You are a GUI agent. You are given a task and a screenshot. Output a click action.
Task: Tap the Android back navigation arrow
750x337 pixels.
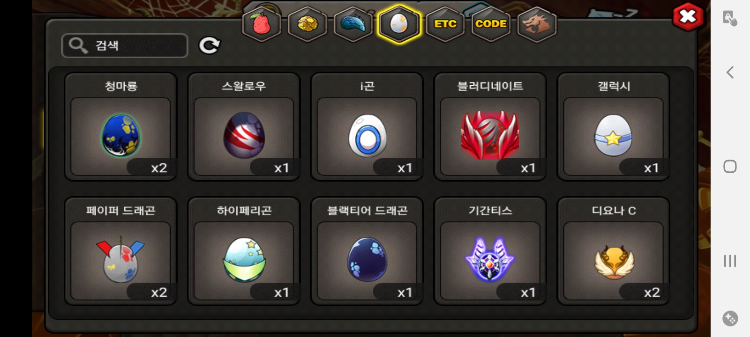click(x=730, y=72)
